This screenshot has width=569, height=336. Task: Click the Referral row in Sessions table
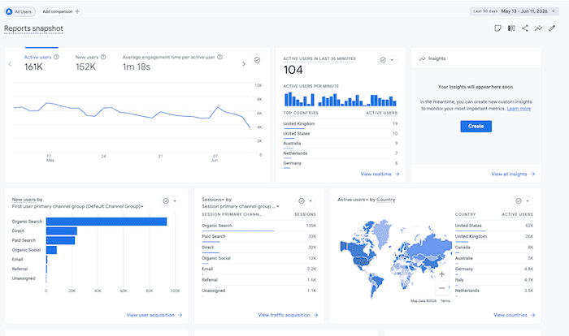click(258, 280)
